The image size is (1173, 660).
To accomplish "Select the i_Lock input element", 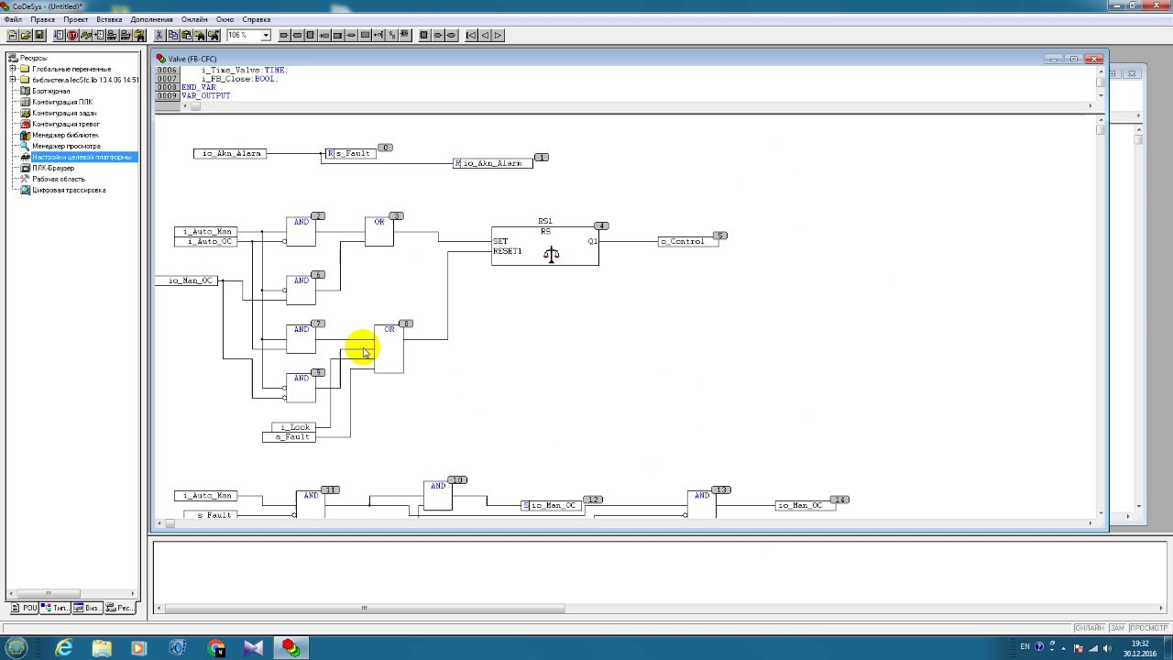I will [294, 427].
